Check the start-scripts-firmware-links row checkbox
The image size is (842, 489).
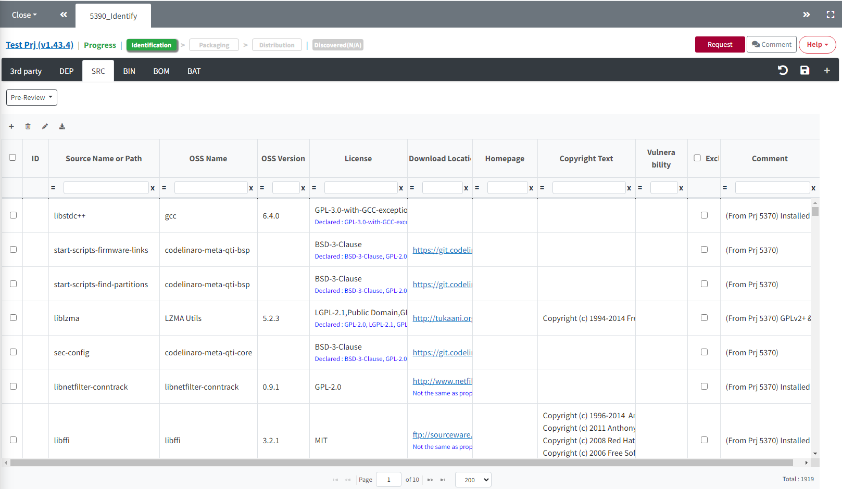(13, 249)
